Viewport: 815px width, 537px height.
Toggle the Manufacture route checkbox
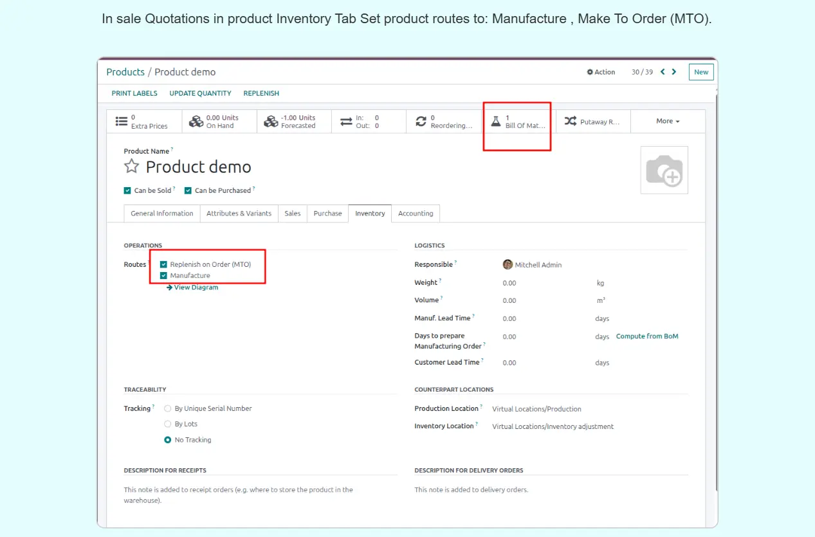(x=164, y=276)
